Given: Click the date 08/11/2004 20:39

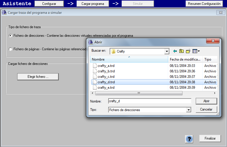Looking at the screenshot, I should 183,88.
